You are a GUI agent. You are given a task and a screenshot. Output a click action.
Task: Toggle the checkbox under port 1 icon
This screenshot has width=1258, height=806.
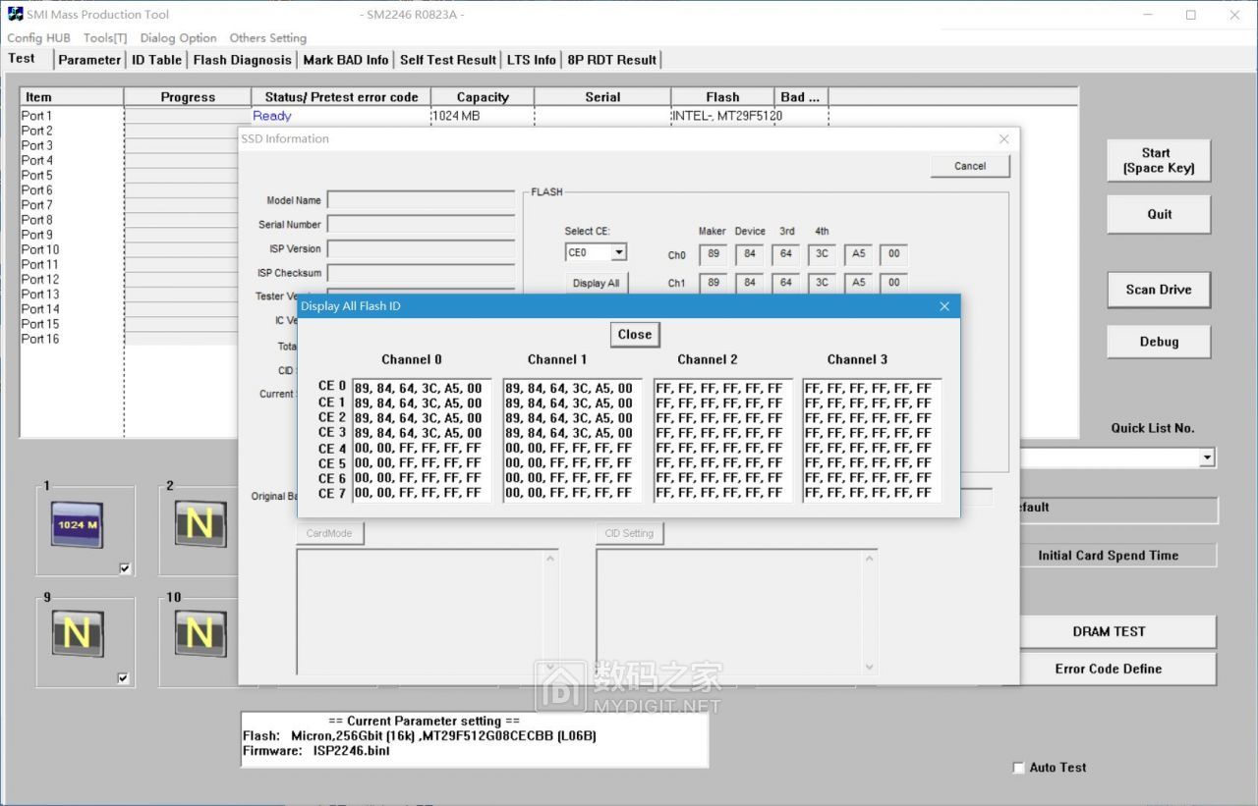pos(124,568)
